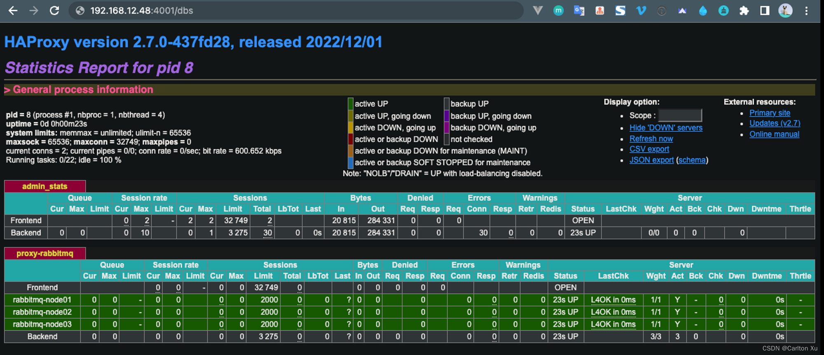Click proxy-rabbitmq Backend row label
This screenshot has width=824, height=355.
click(42, 336)
